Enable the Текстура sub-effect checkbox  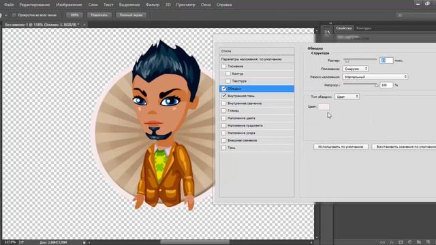coord(228,81)
